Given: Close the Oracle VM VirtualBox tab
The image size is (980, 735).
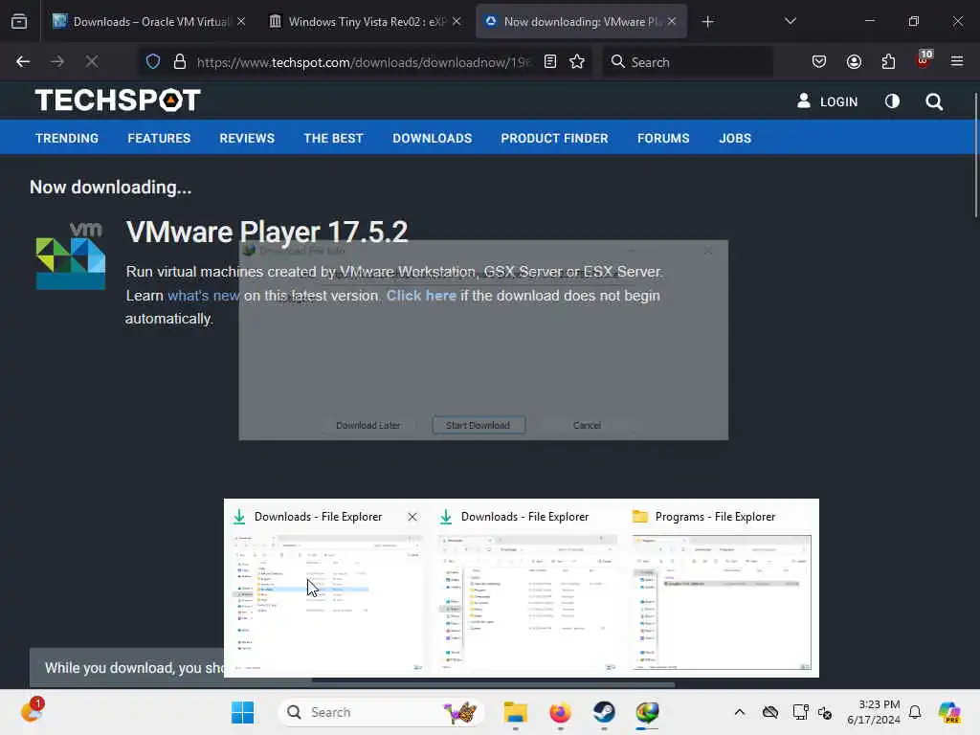Looking at the screenshot, I should (x=241, y=22).
